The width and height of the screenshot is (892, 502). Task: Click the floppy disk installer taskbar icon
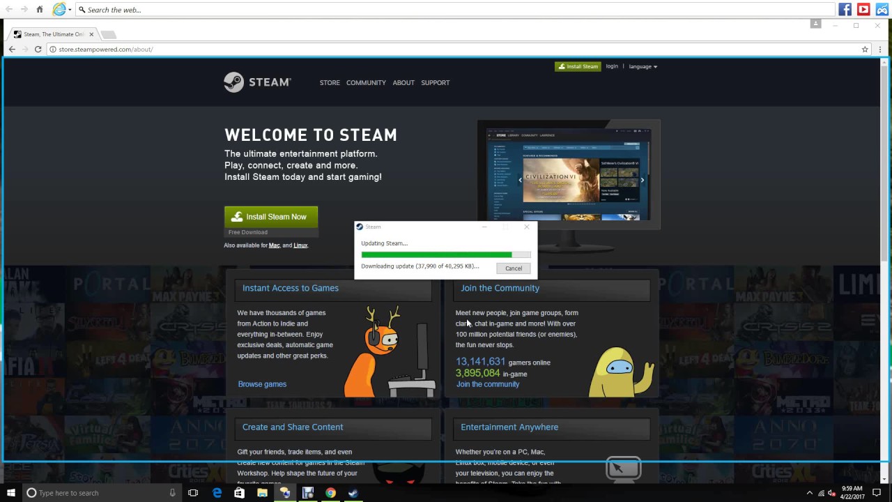(307, 493)
